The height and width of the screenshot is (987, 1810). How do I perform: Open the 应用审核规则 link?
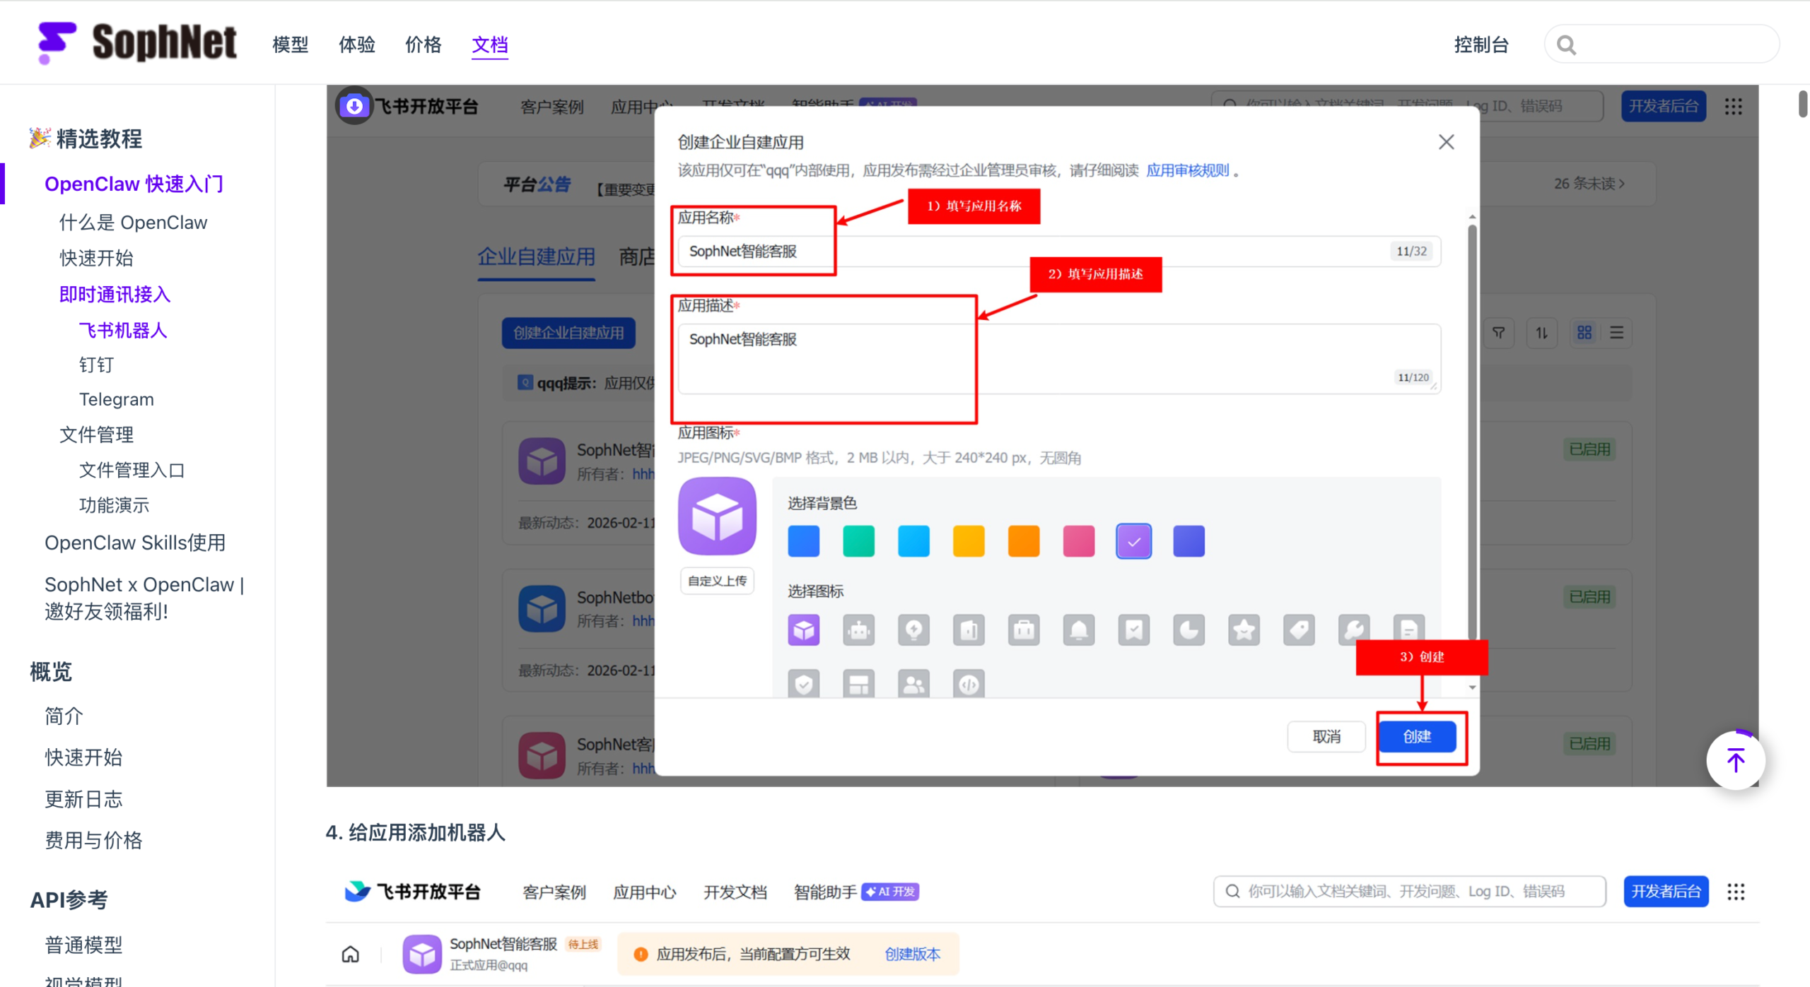(x=1187, y=170)
